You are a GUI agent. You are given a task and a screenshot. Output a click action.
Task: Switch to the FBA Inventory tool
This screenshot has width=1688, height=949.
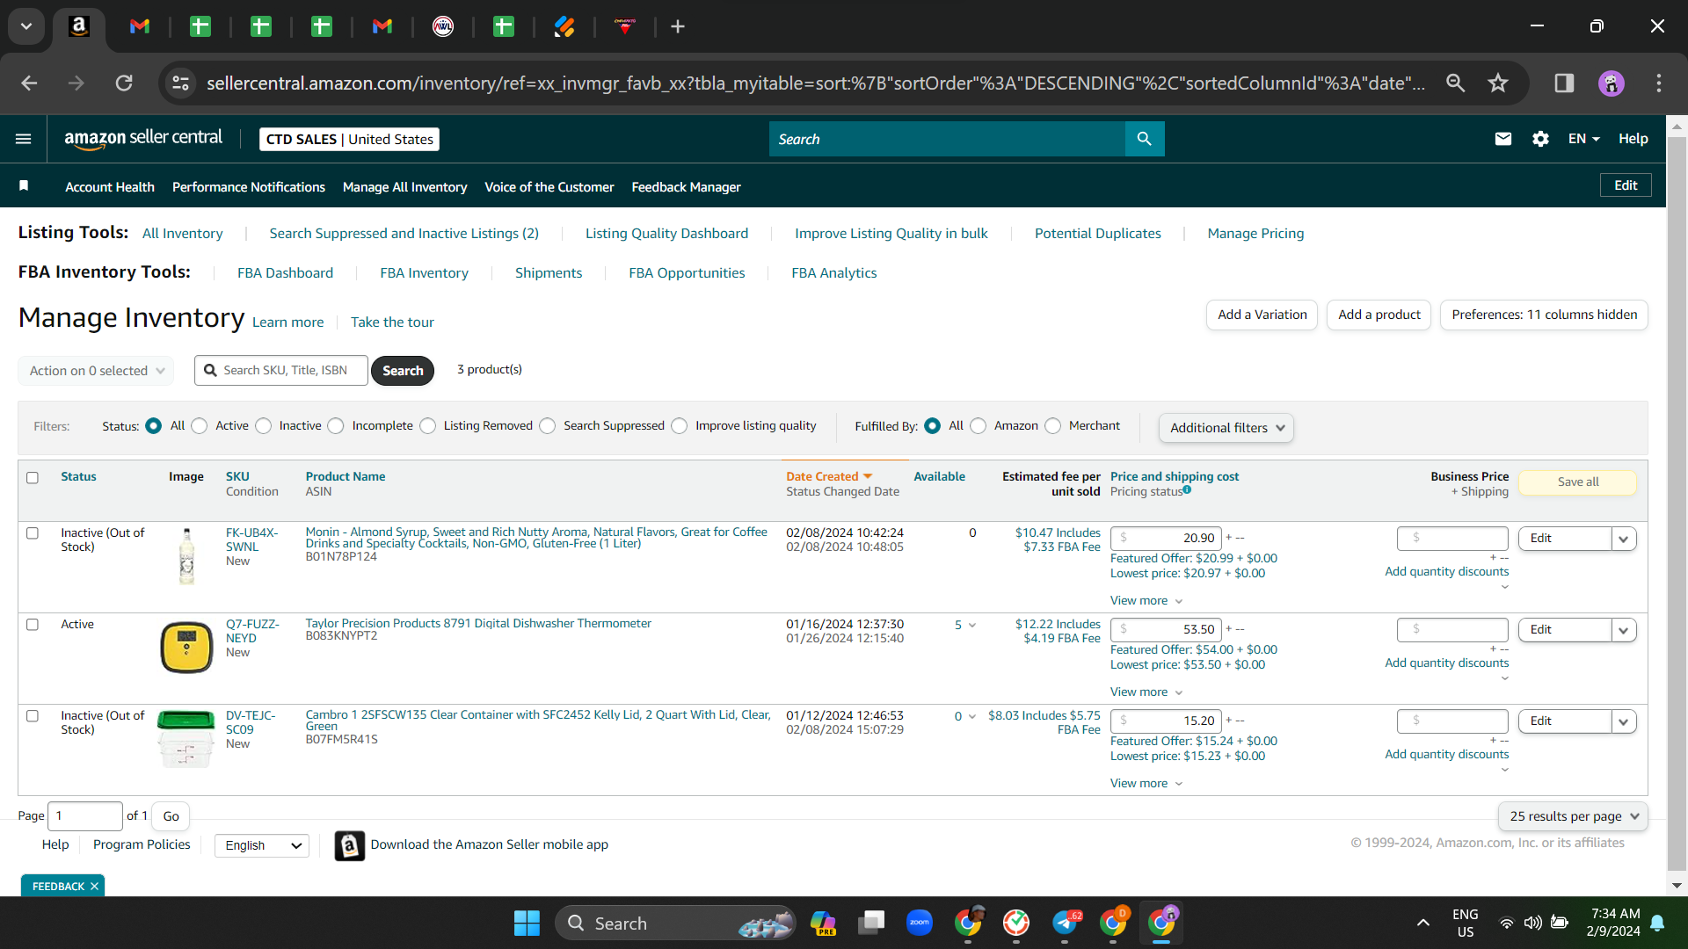tap(424, 273)
